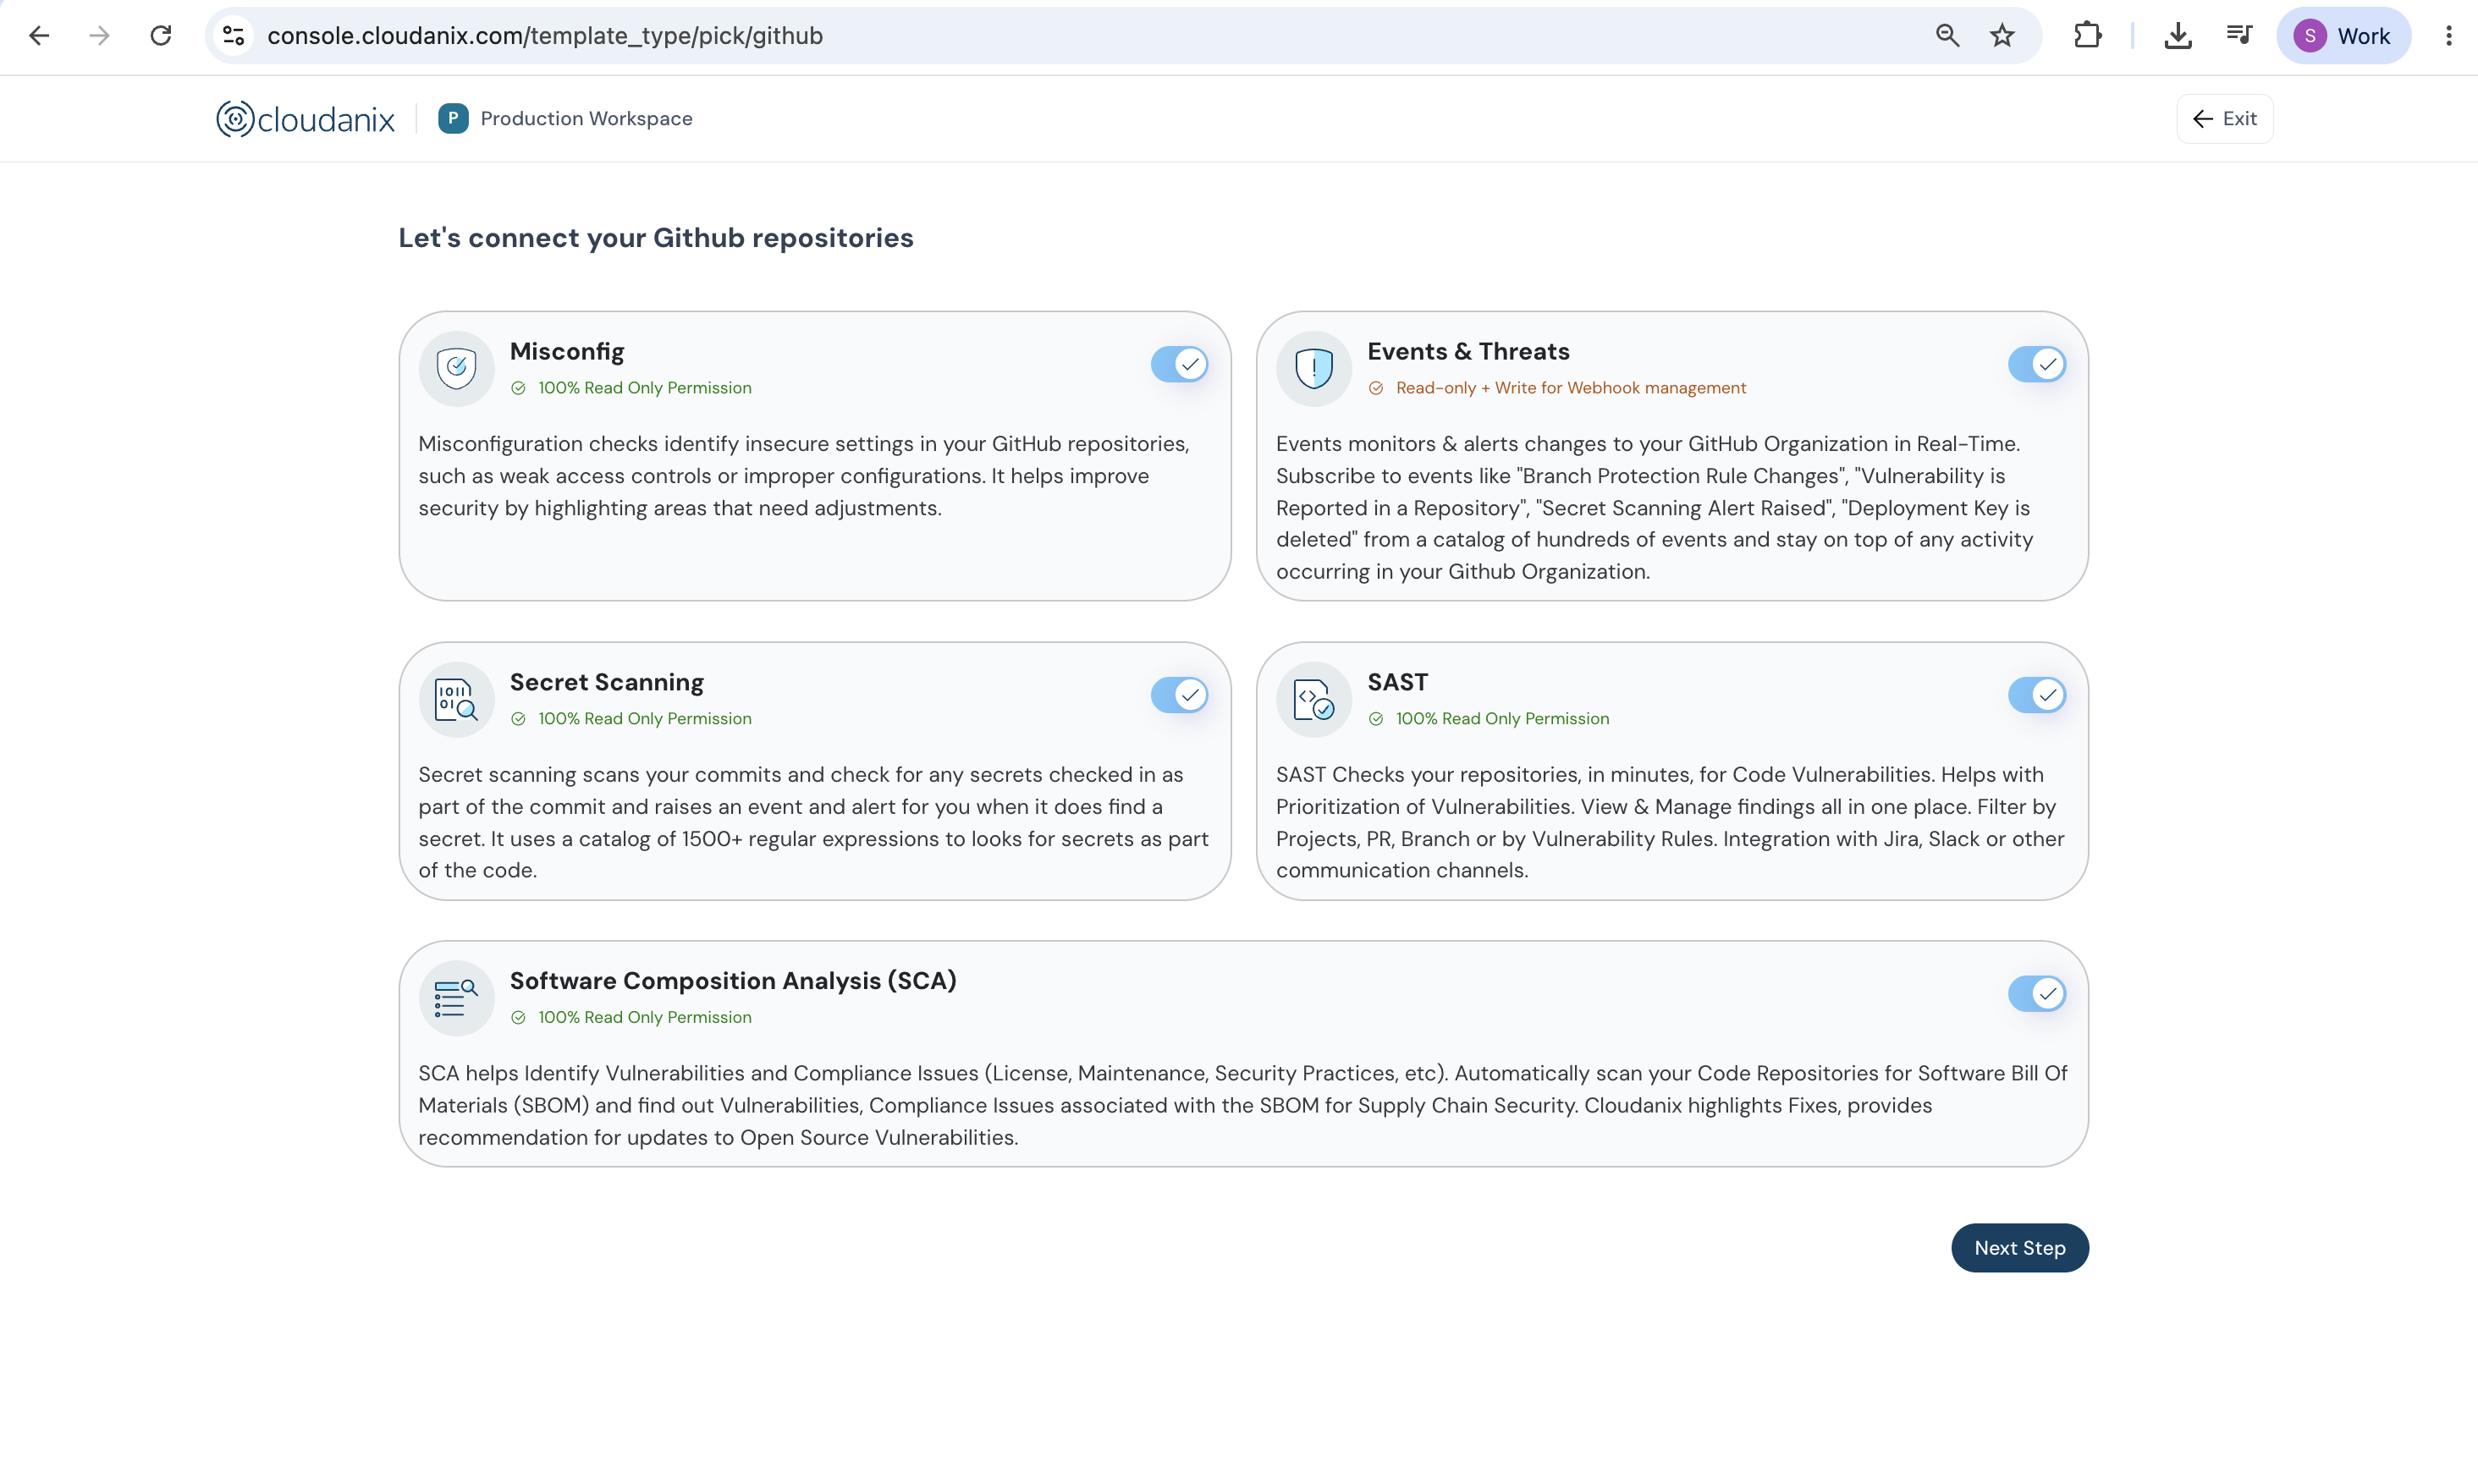Screen dimensions: 2478x1484
Task: Click orange check icon under Events & Threats
Action: click(1376, 388)
